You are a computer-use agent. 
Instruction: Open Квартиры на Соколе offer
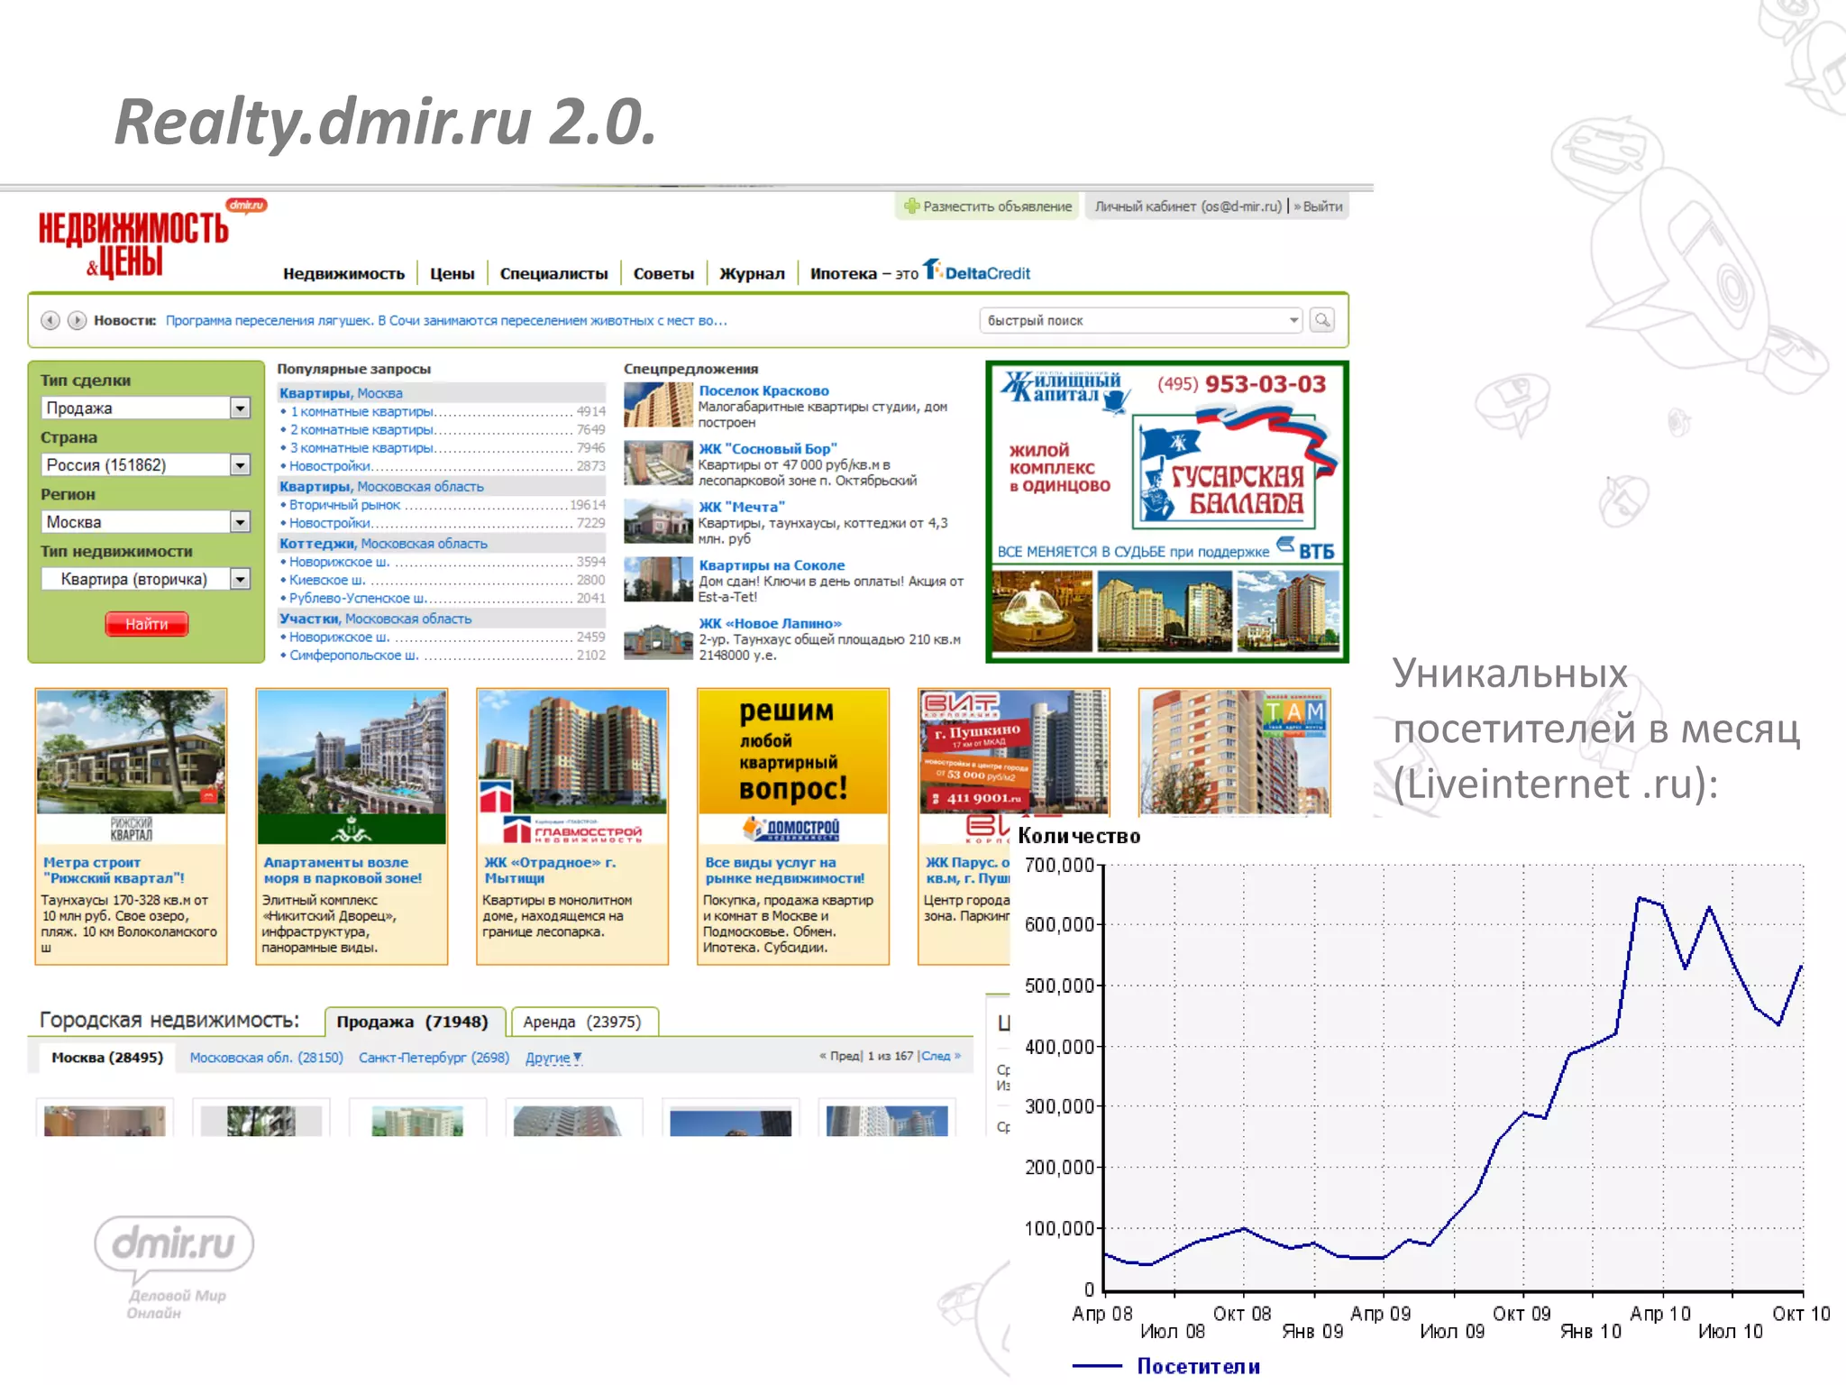772,565
